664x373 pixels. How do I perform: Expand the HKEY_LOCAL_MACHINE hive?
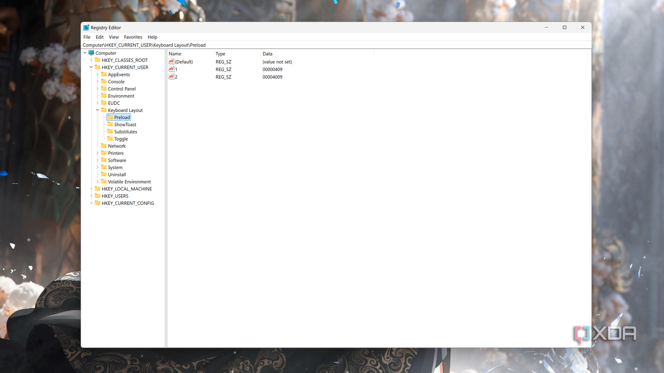point(91,189)
